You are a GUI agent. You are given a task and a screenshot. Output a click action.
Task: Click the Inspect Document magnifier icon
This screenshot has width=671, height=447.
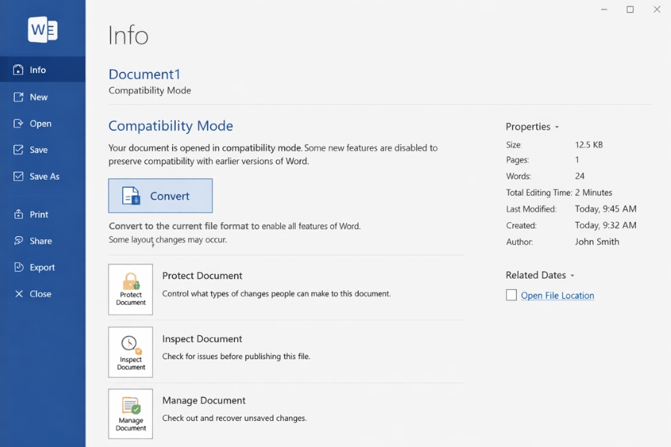tap(131, 345)
